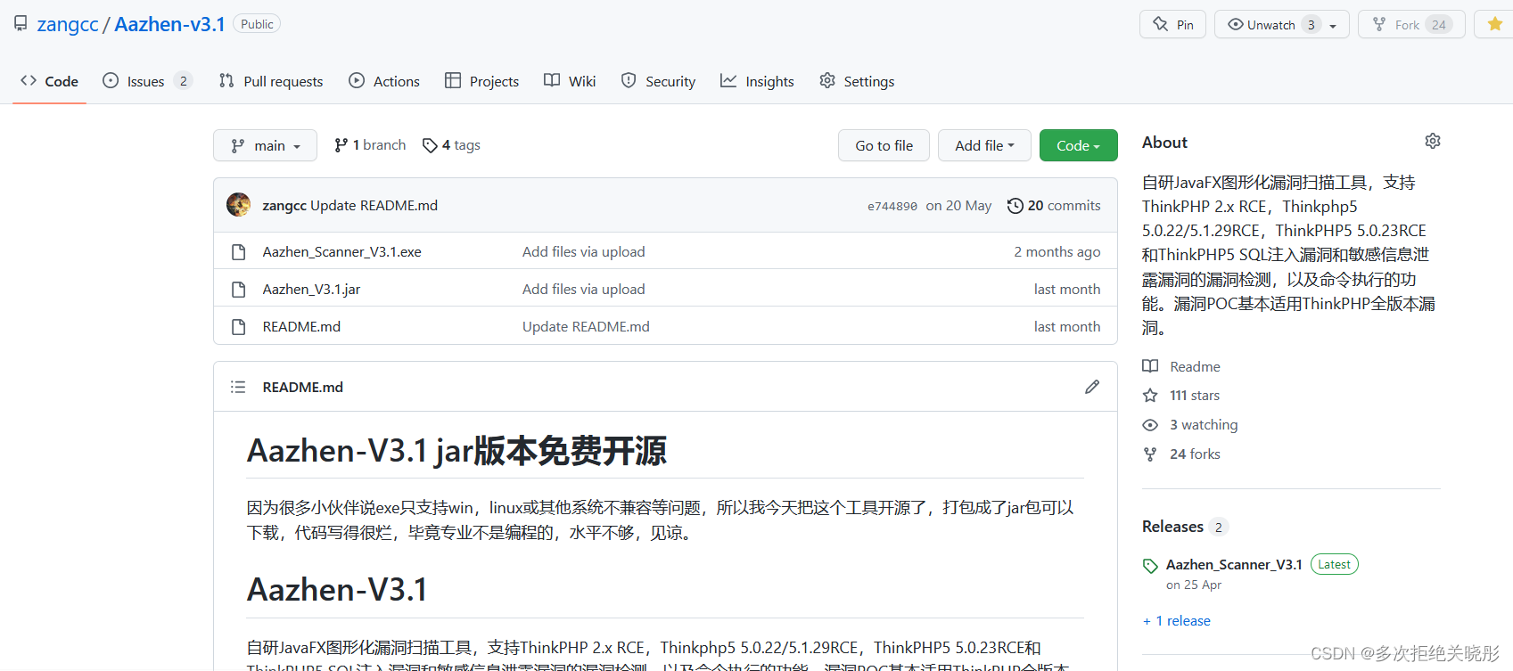
Task: Click the tag icon beside Aazhen_Scanner_V3.1 release
Action: tap(1150, 566)
